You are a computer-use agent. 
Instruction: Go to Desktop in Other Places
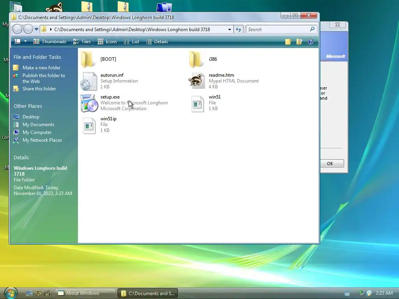click(x=31, y=117)
